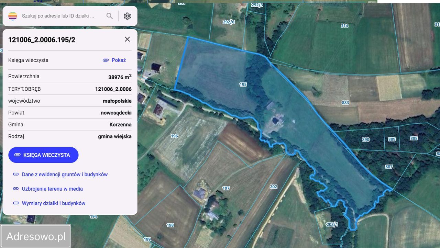
Task: Click the link icon beside Dane z ewidencji
Action: tap(16, 174)
